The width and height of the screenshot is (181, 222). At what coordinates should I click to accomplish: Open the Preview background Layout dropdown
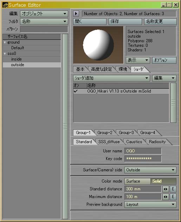[x=150, y=204]
